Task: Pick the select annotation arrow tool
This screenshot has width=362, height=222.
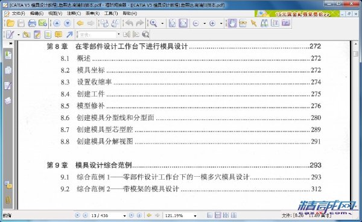Action: click(x=254, y=24)
